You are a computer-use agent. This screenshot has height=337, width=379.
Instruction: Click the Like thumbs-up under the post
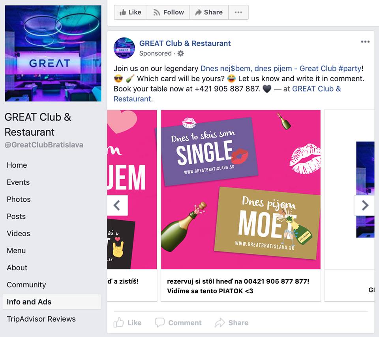(119, 323)
